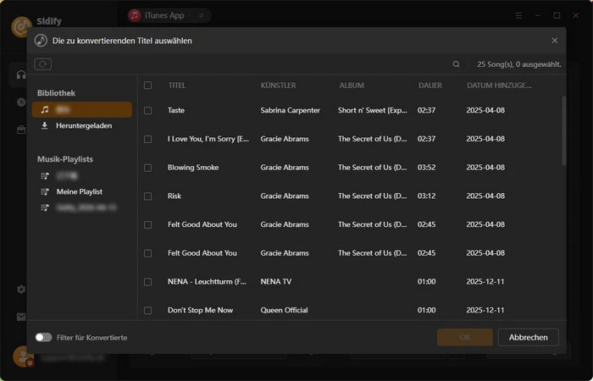Viewport: 593px width, 381px height.
Task: Click the headphones icon in Sidify sidebar
Action: pos(21,75)
